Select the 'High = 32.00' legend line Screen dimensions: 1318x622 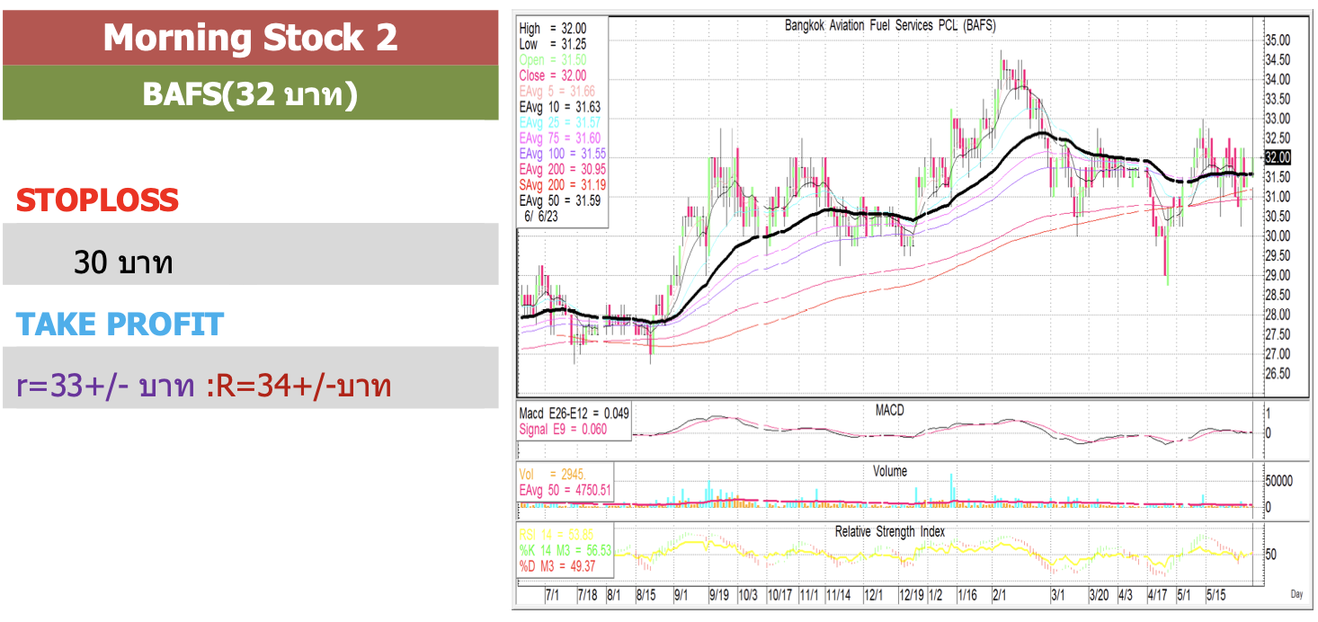[x=553, y=29]
